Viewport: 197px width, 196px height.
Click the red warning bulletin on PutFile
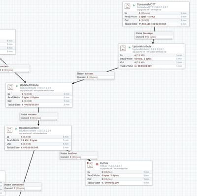click(88, 163)
